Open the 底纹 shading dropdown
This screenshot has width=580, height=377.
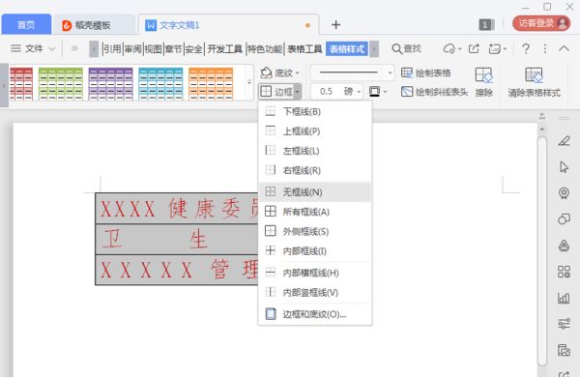click(279, 72)
